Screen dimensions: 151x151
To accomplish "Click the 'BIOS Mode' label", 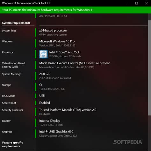I will coord(9,96).
